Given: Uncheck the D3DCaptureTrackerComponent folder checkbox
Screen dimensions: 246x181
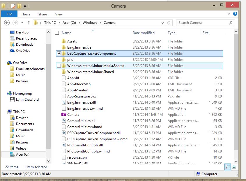Looking at the screenshot, I should click(x=59, y=54).
